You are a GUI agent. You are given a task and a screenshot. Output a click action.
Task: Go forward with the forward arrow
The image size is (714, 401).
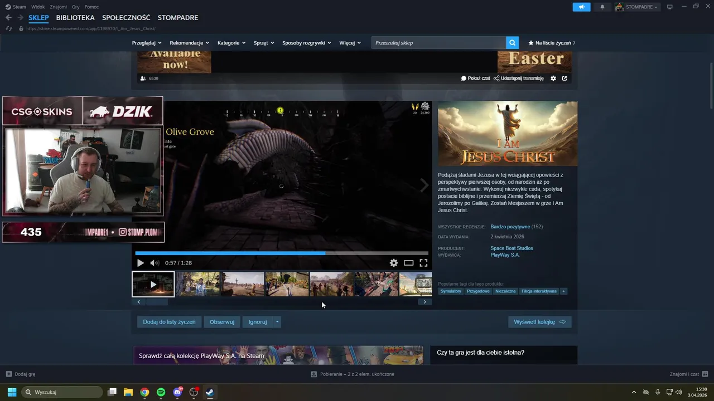tap(20, 18)
